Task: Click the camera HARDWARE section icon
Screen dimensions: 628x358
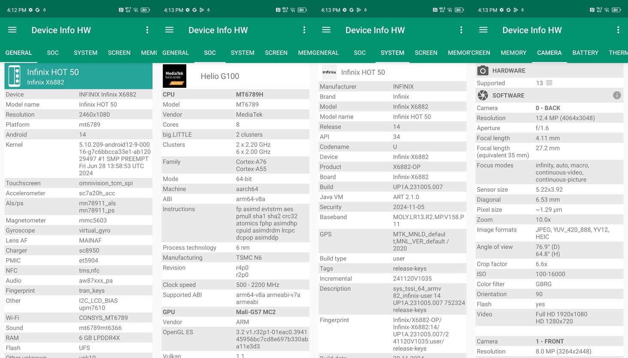Action: coord(483,70)
